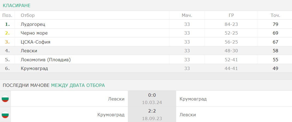This screenshot has height=122, width=292.
Task: Click Левски as home team in the 0:0 match
Action: (x=116, y=99)
